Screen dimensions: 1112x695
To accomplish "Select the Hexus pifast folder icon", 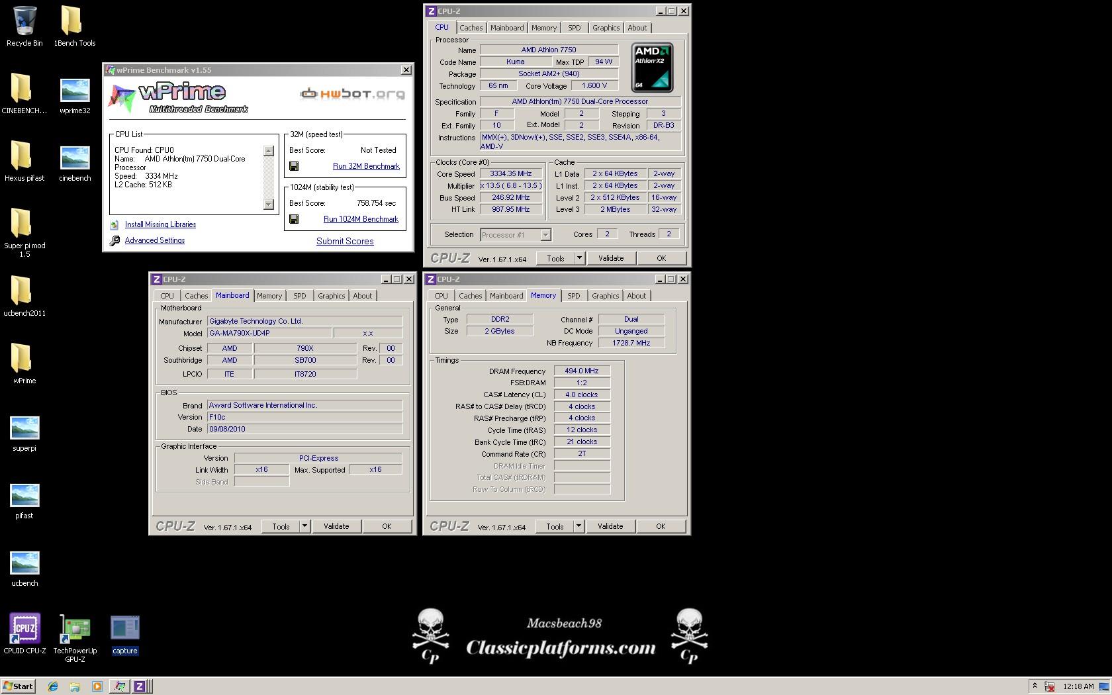I will [21, 156].
